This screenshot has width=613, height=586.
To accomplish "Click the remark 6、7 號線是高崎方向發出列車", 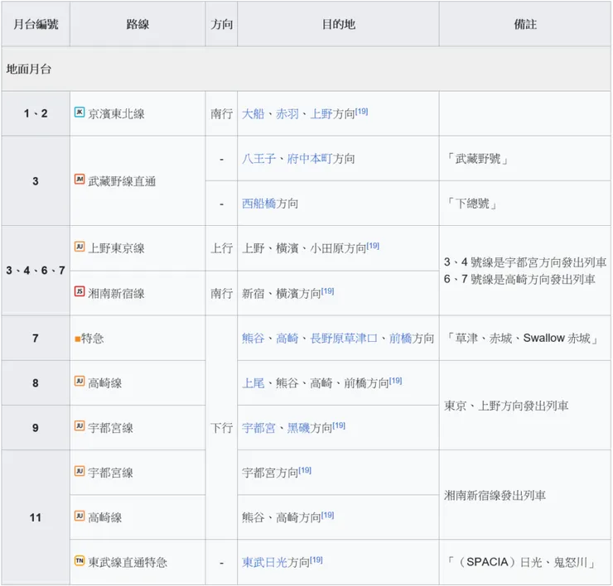I will point(519,279).
